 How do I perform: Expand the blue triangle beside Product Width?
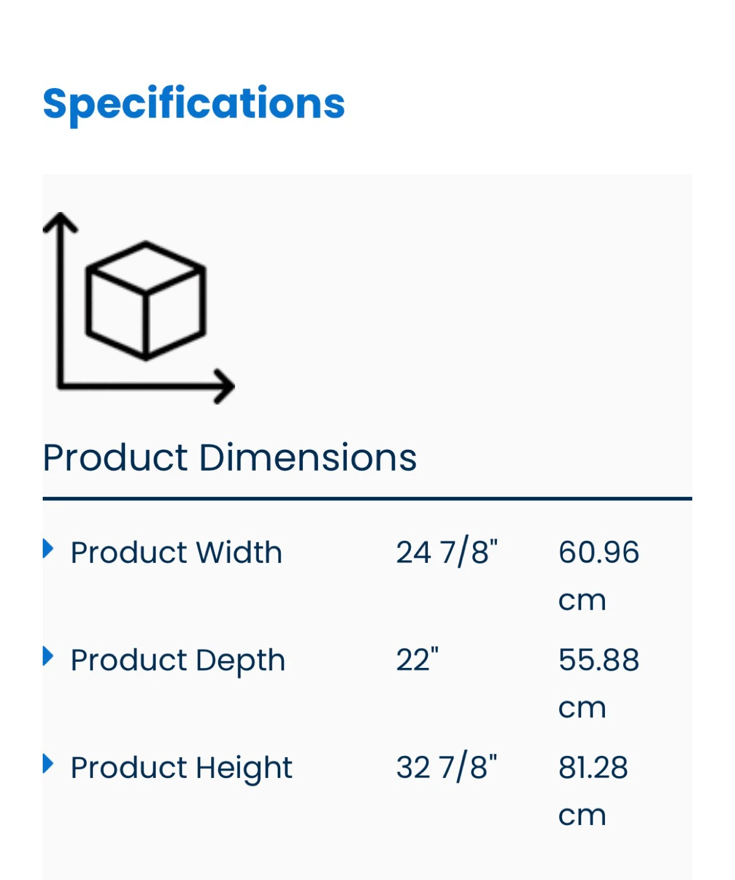(48, 548)
